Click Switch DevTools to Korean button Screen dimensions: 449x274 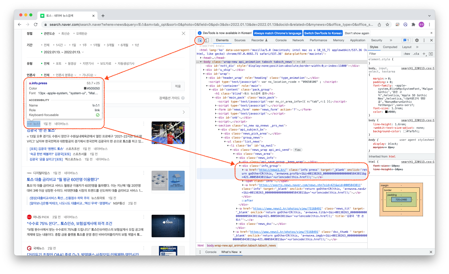(x=323, y=33)
